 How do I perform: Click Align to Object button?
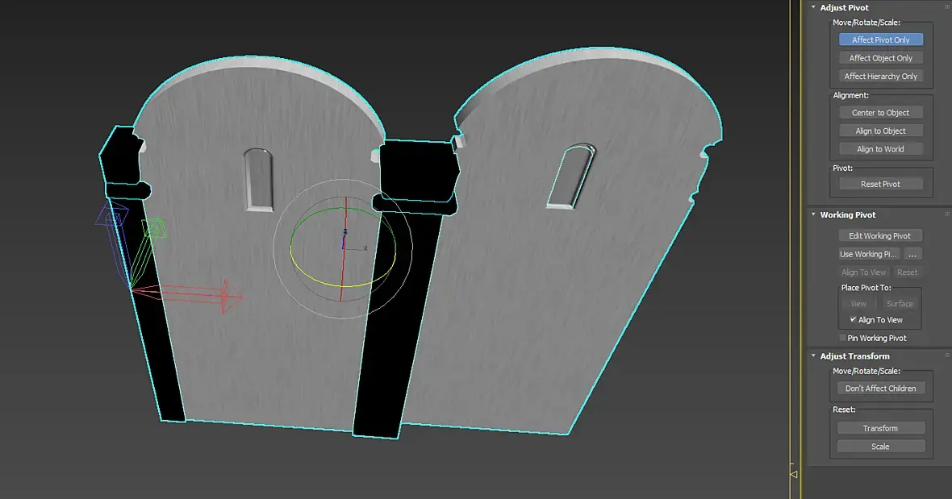880,131
